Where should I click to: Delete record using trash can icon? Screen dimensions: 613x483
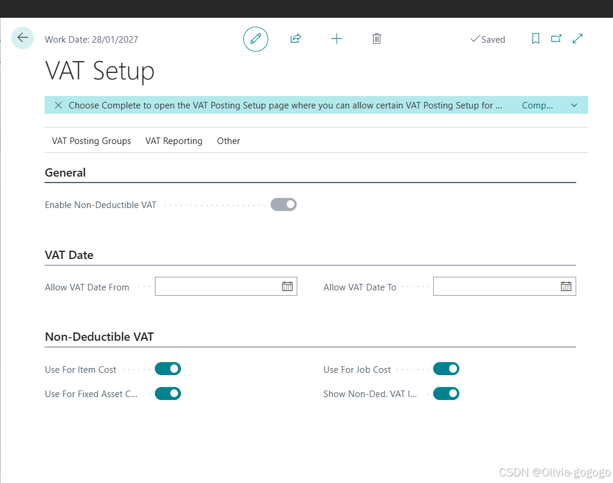pyautogui.click(x=376, y=39)
